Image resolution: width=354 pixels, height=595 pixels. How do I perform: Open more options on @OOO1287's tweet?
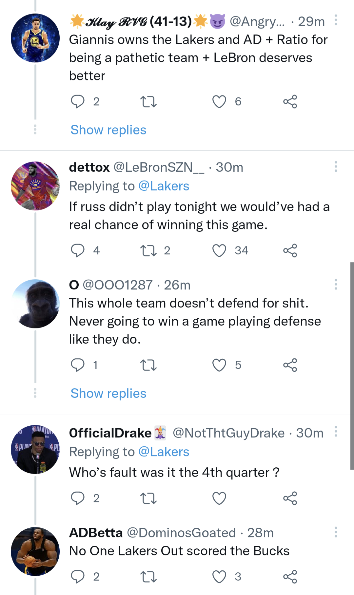point(336,284)
